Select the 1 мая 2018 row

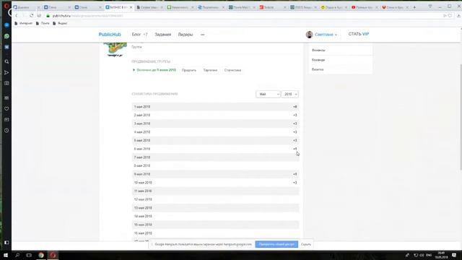click(215, 107)
